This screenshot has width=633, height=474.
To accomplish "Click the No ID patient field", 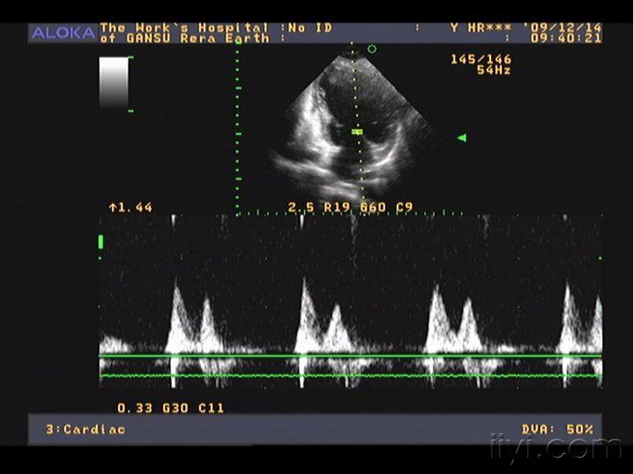I will coord(310,28).
